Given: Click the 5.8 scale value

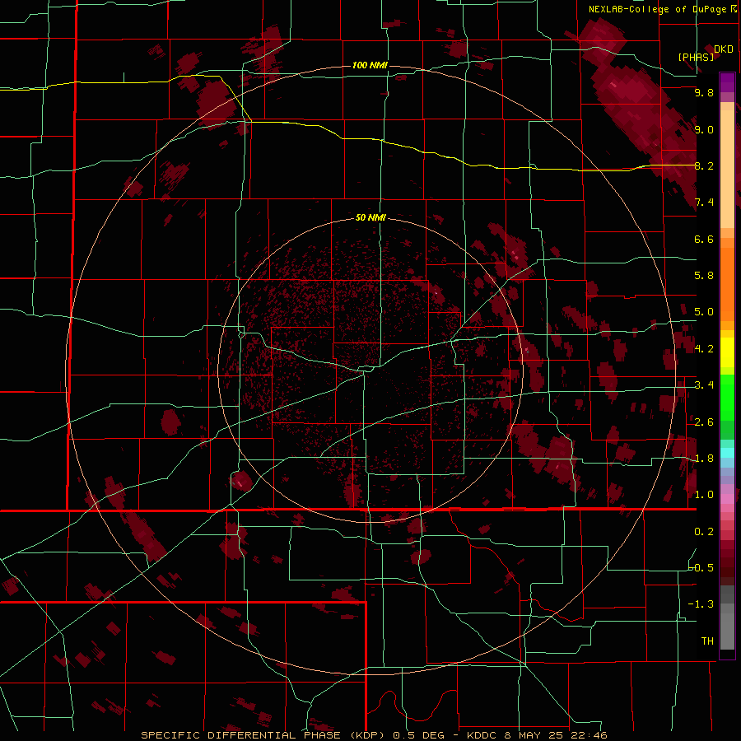Looking at the screenshot, I should [x=704, y=275].
